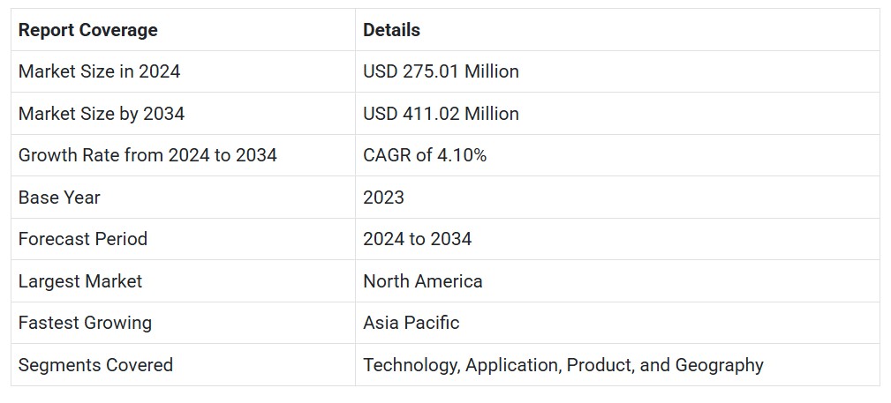Select the Segments Covered row label
Viewport: 891px width, 403px height.
(95, 365)
